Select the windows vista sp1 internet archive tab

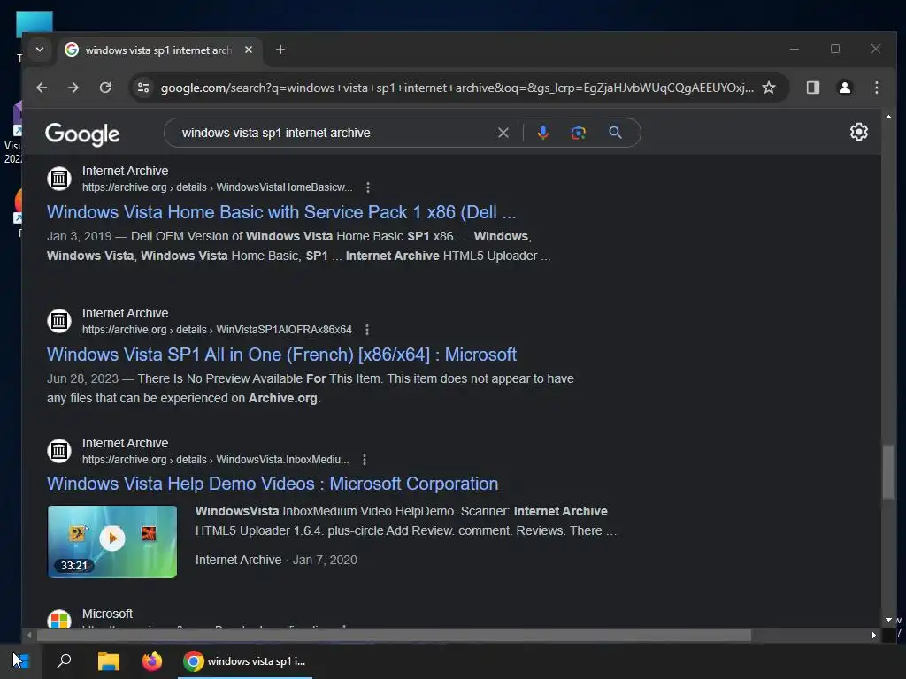159,50
